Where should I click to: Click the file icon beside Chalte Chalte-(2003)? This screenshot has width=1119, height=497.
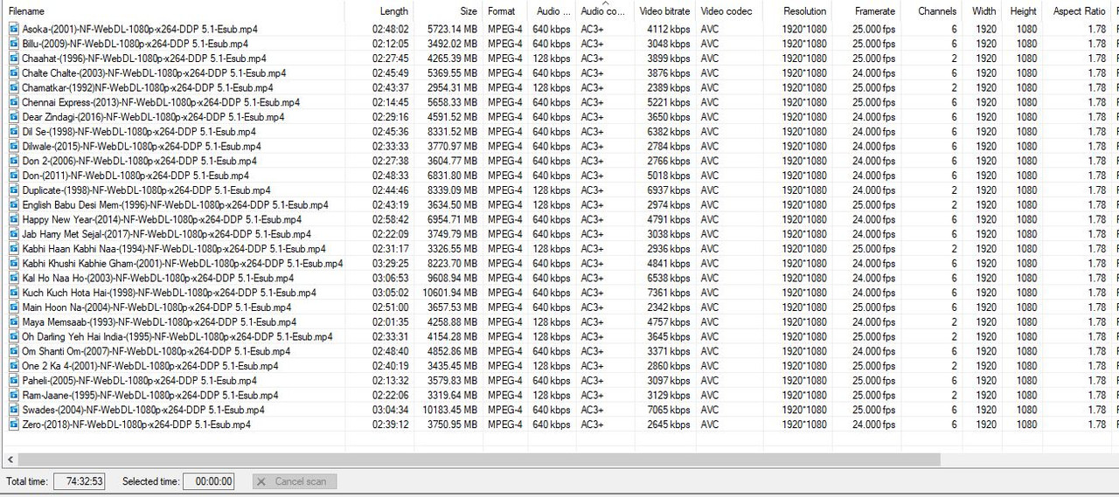tap(14, 73)
